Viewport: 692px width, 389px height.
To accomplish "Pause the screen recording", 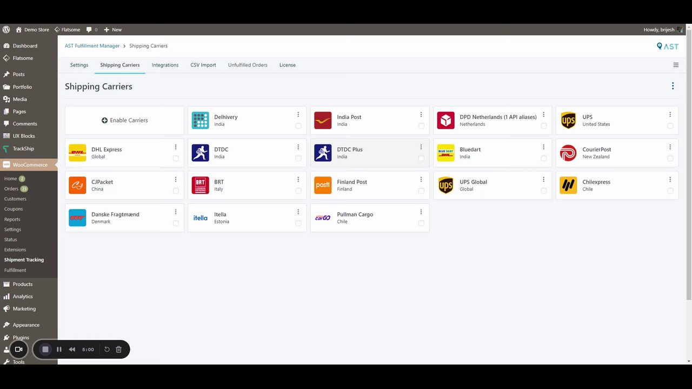I will tap(59, 350).
